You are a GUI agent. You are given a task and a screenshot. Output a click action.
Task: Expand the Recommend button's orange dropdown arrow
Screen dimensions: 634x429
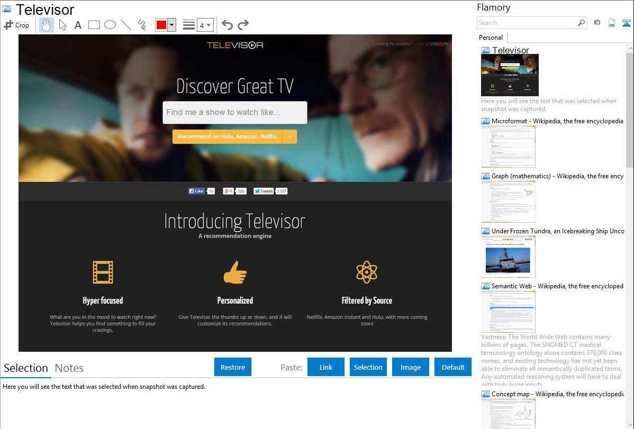pyautogui.click(x=289, y=136)
